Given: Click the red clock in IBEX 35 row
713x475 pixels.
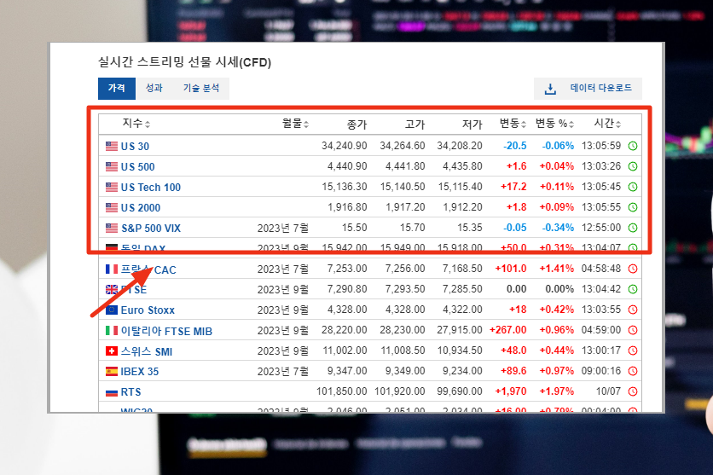Looking at the screenshot, I should pyautogui.click(x=633, y=371).
